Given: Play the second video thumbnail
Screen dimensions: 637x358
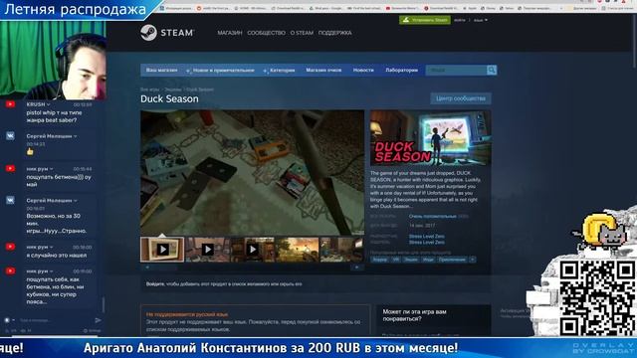Looking at the screenshot, I should click(x=208, y=250).
